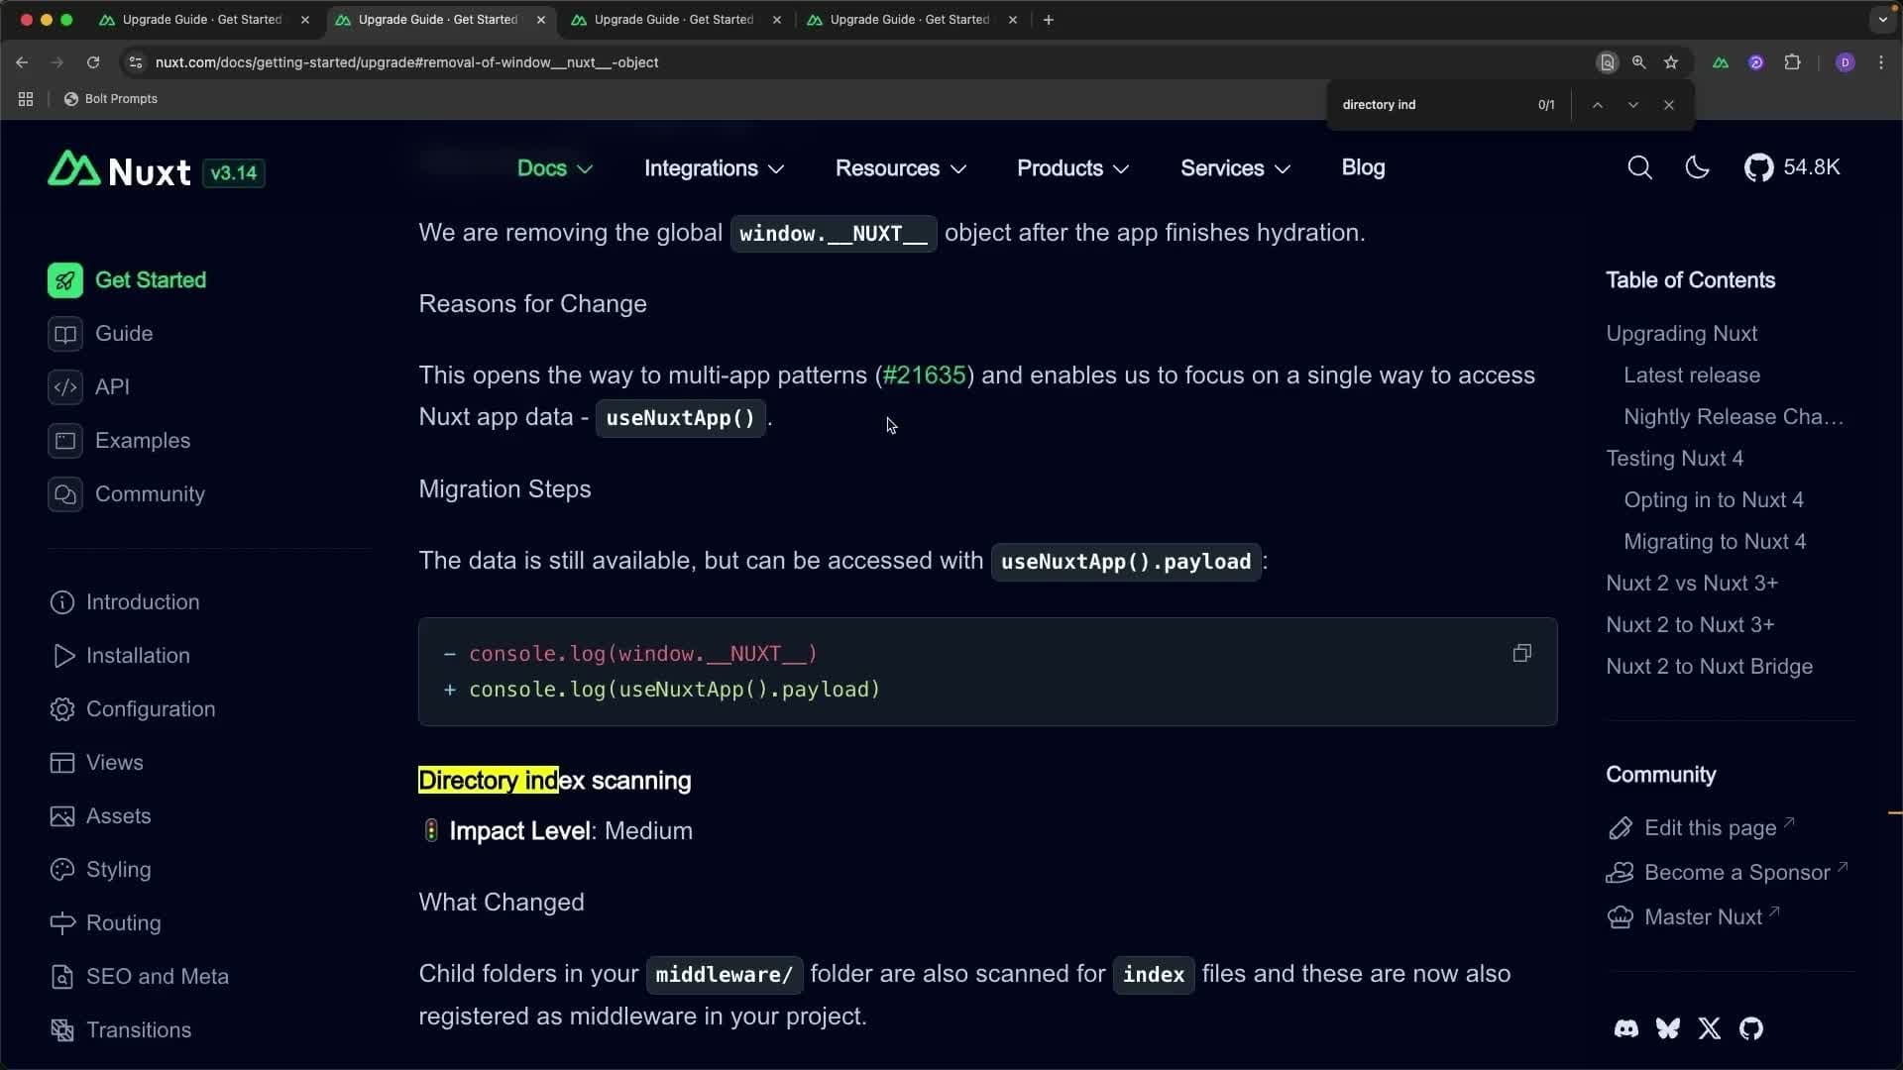The height and width of the screenshot is (1070, 1903).
Task: Open X (Twitter) social icon
Action: (1709, 1028)
